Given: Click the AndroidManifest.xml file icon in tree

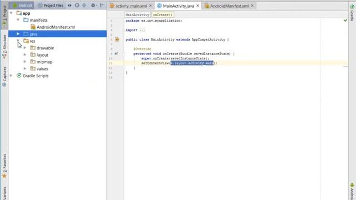Looking at the screenshot, I should 33,27.
